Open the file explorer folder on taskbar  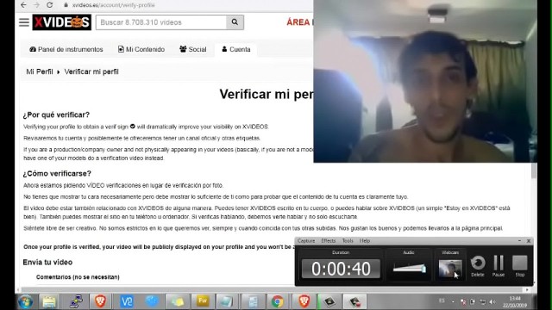[49, 301]
